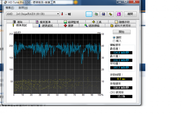Screen dimensions: 182x114
Task: Switch to the 健康 health tab
Action: point(69,26)
